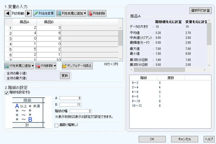Click the 平均値 statistic label
This screenshot has width=216, height=144.
(x=135, y=33)
